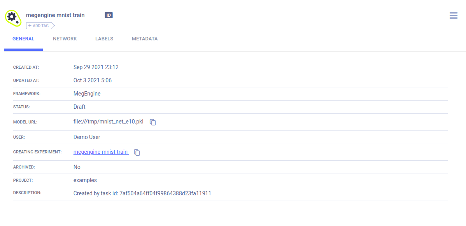Open the megengine mnist train experiment link

point(101,152)
